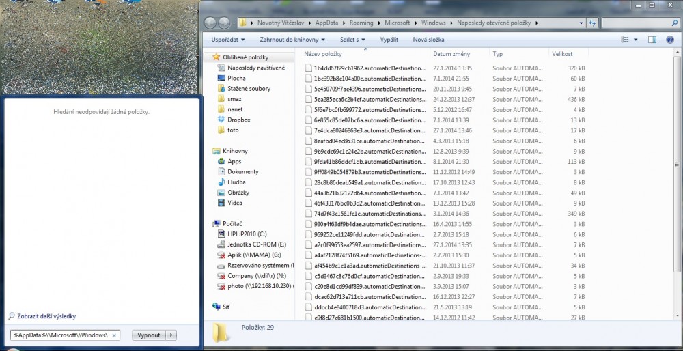Select file 1b4dd67f29cb1962.automaticDestinations
683x351 pixels.
369,68
